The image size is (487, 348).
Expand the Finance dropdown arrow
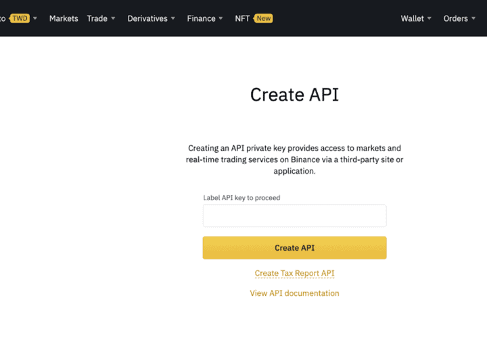tap(221, 18)
